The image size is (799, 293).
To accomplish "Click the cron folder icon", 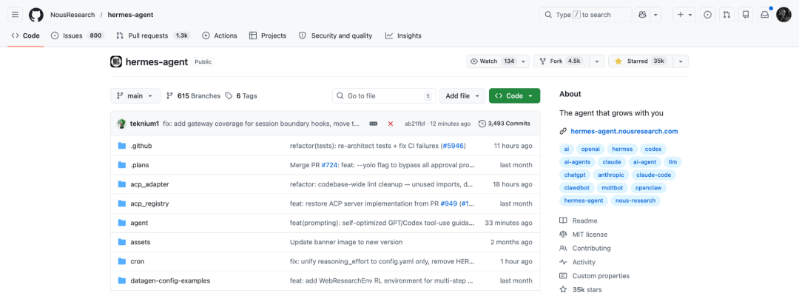I will tap(122, 261).
